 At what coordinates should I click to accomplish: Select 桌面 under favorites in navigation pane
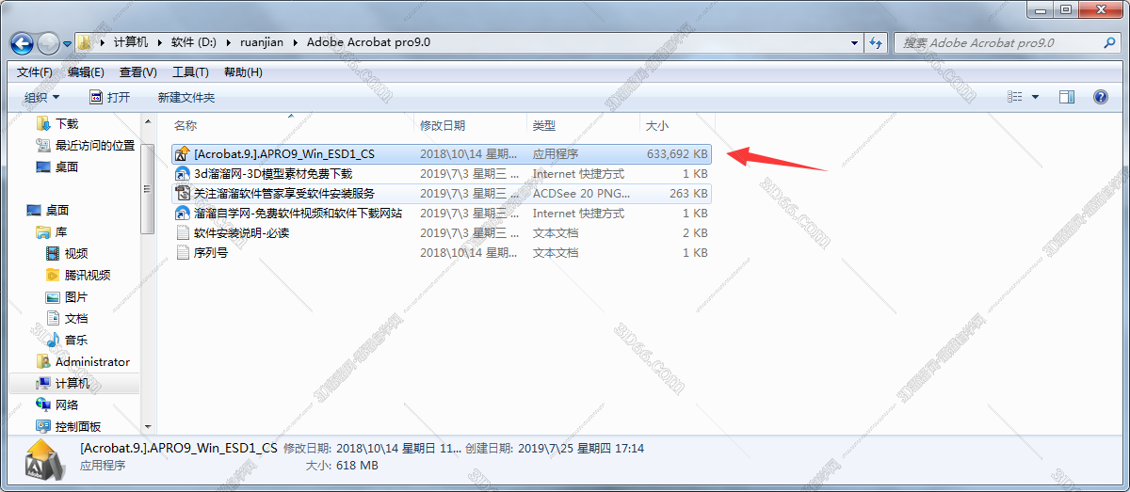click(x=67, y=167)
